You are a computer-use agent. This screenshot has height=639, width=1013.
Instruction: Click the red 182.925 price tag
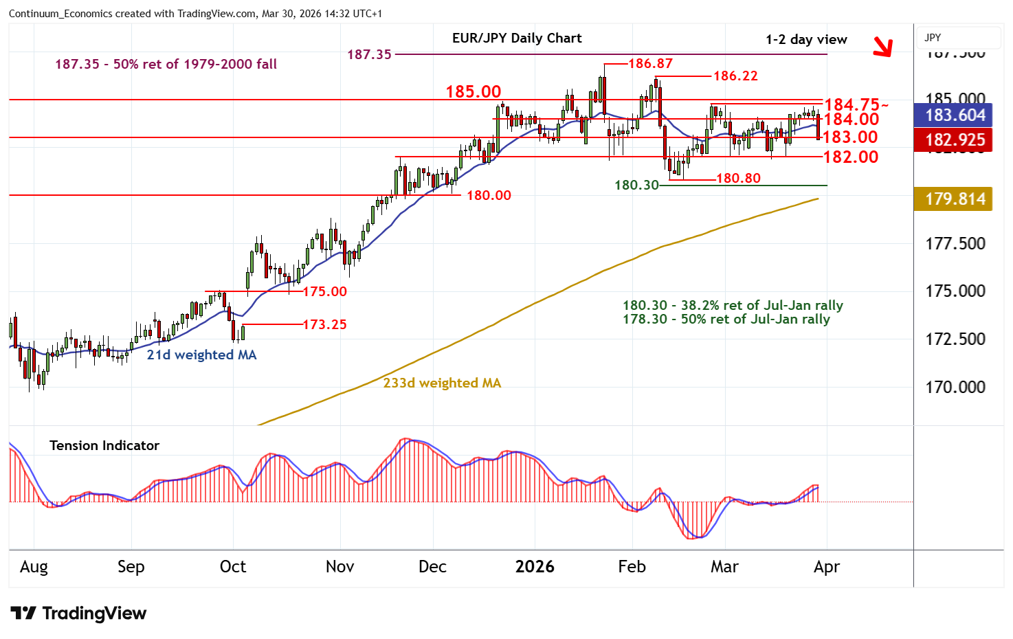(x=955, y=140)
